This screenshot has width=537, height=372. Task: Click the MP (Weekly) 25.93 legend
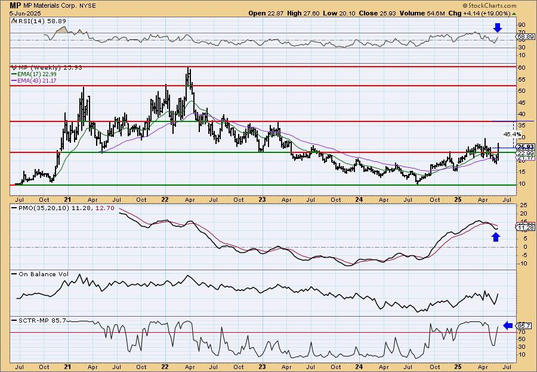tap(50, 68)
